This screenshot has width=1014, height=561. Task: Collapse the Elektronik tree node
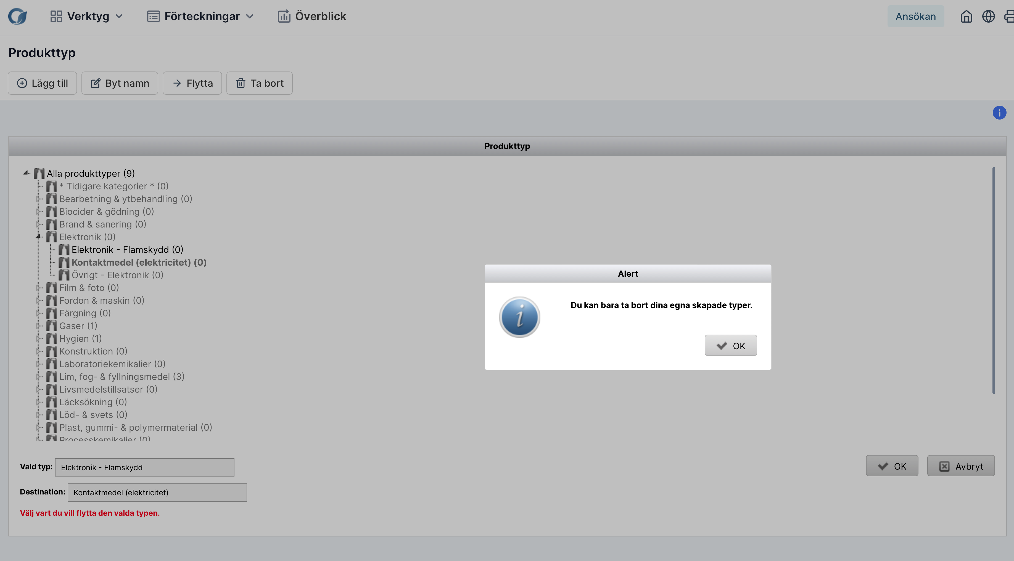38,237
